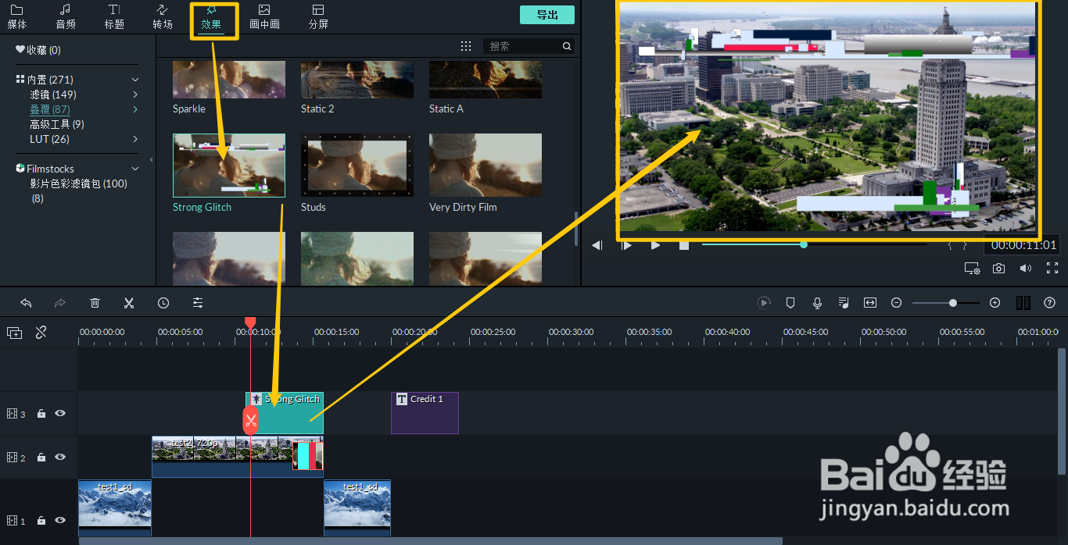Split the clip with the scissors tool
The height and width of the screenshot is (545, 1068).
point(128,302)
